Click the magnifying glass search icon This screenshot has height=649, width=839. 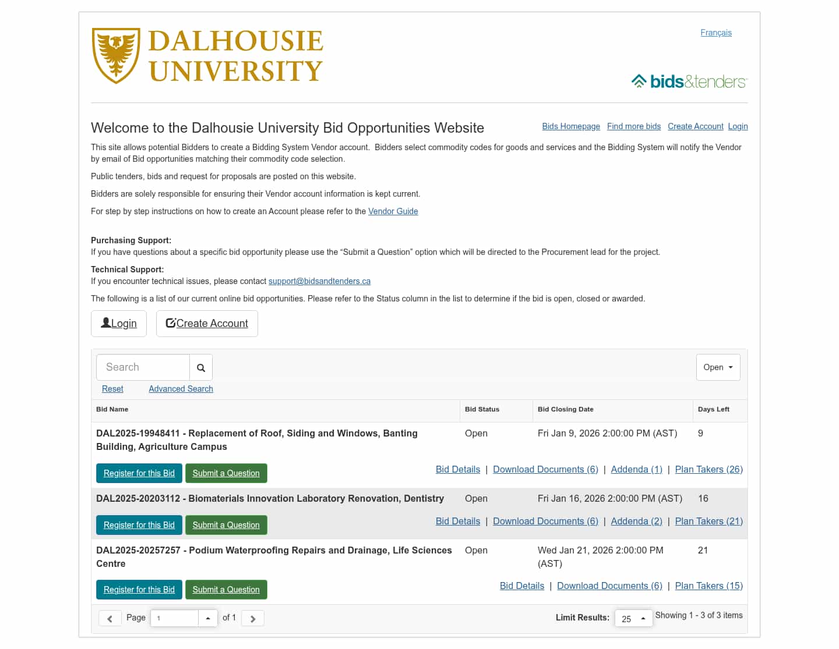[x=201, y=368]
